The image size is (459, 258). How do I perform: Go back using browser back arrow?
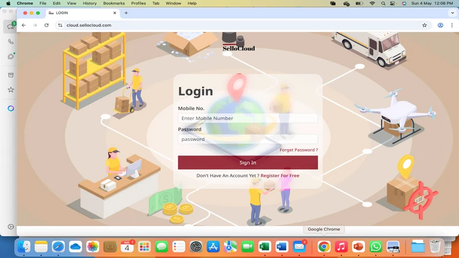[24, 25]
